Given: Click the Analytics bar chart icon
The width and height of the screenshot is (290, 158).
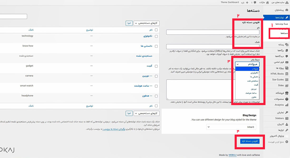Looking at the screenshot, I should [287, 105].
